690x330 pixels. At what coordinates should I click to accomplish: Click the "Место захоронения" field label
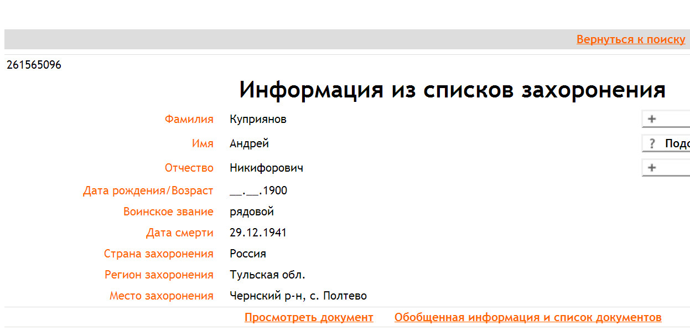[161, 296]
